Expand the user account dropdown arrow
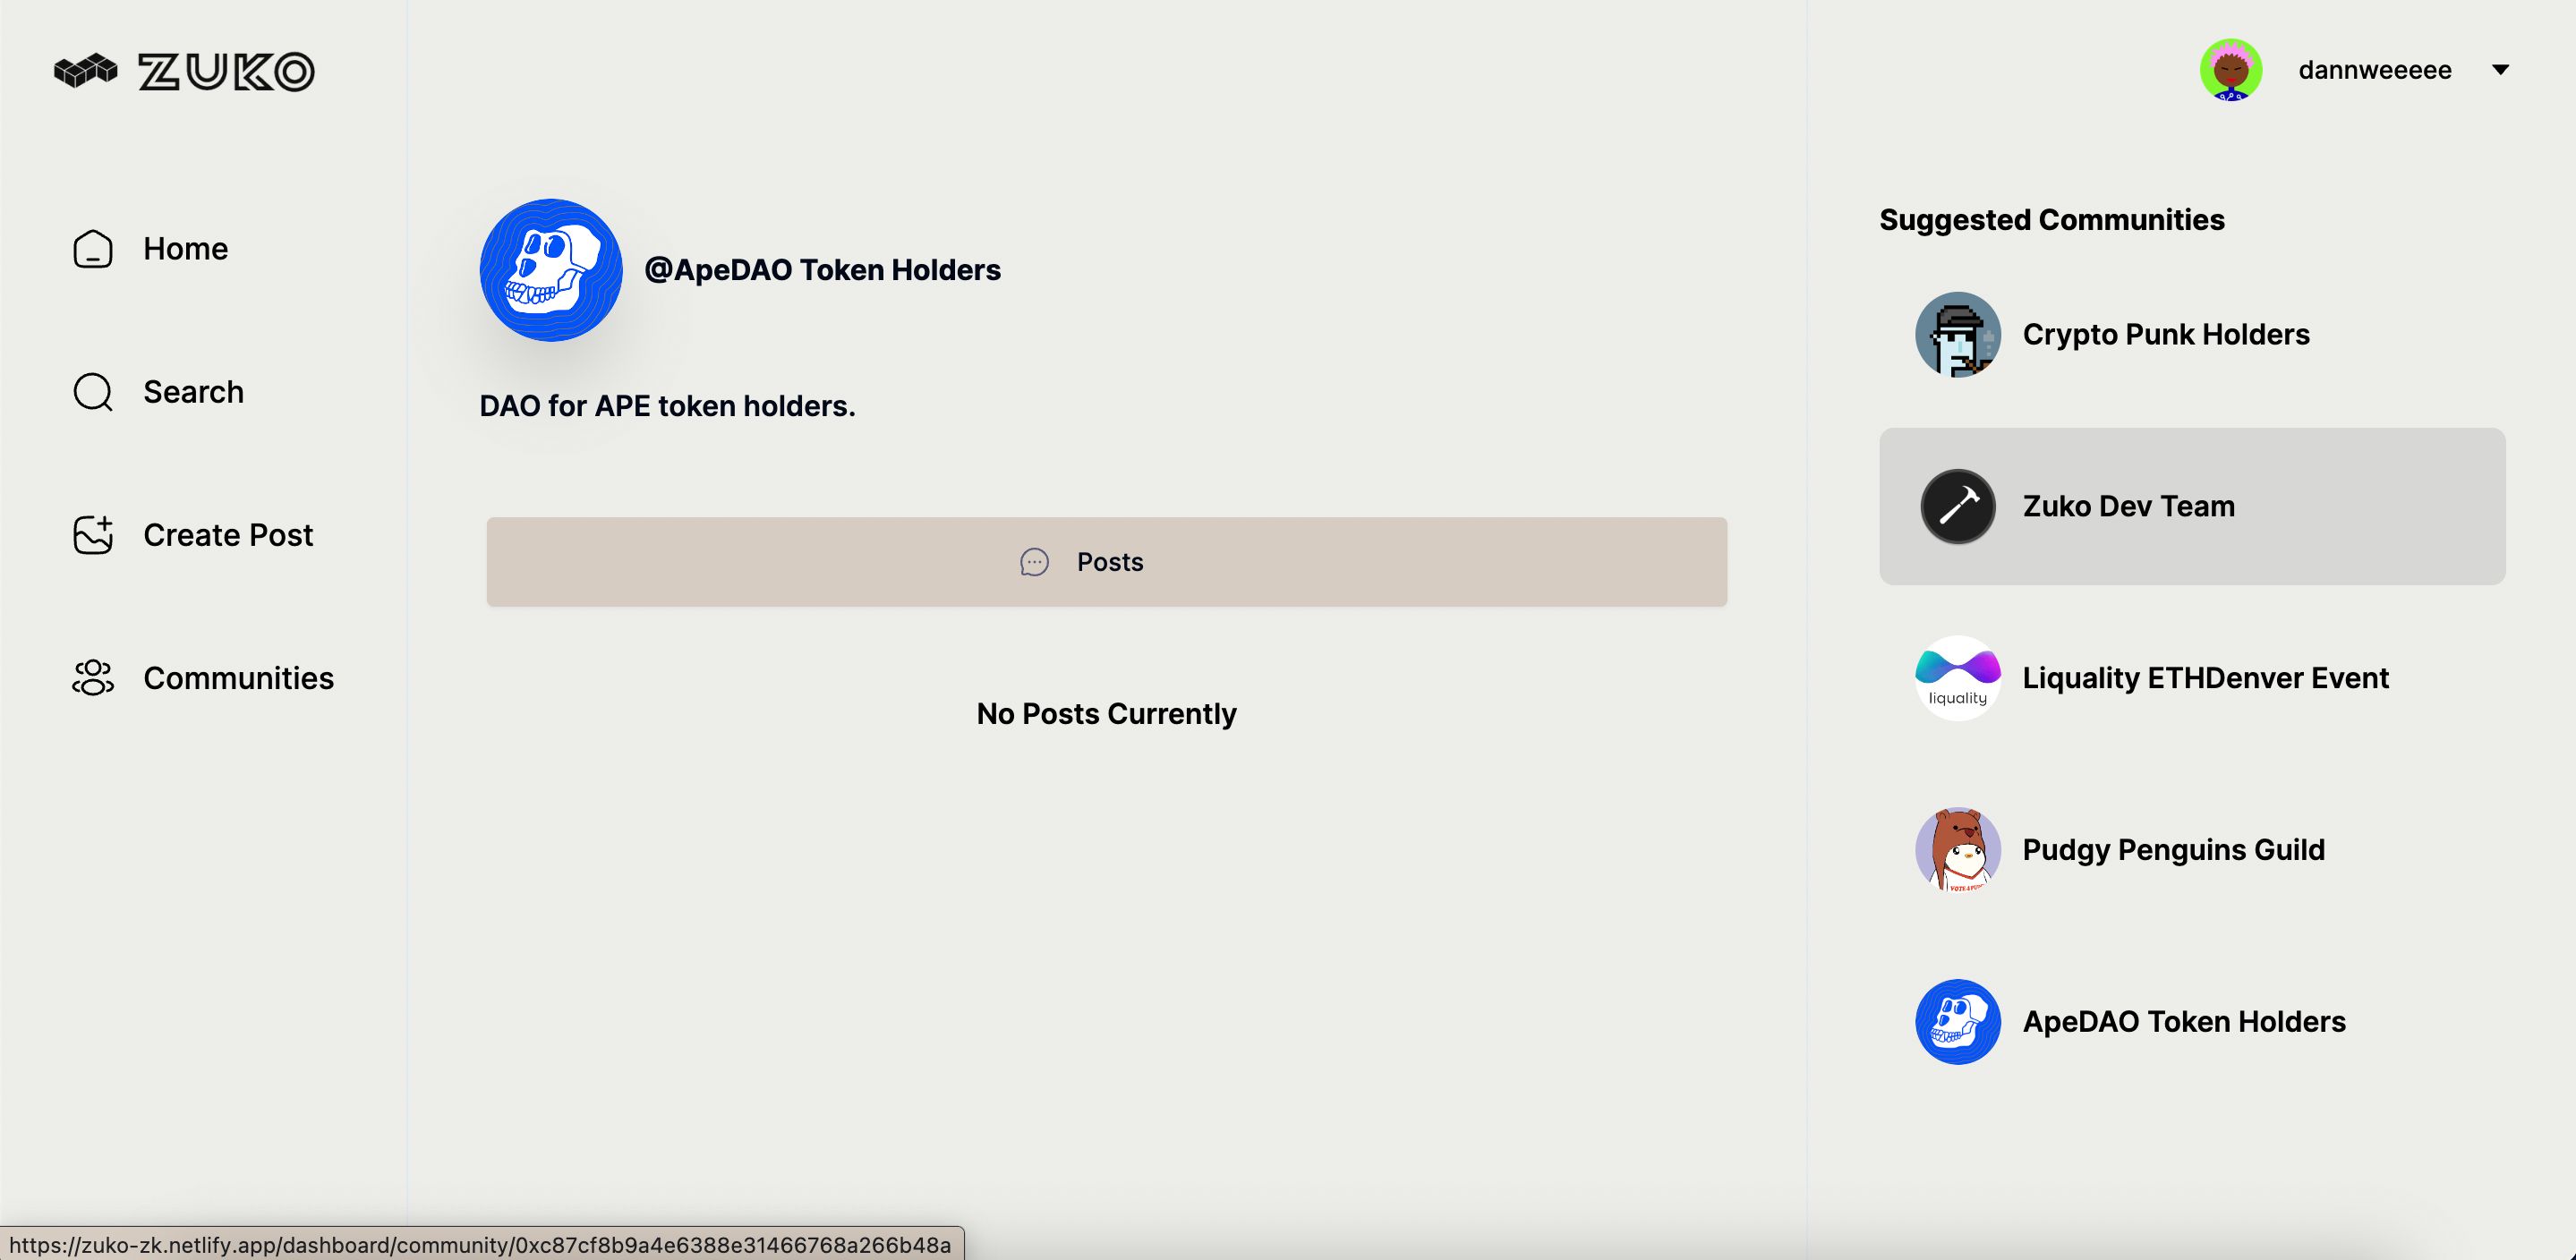This screenshot has height=1260, width=2576. point(2500,70)
